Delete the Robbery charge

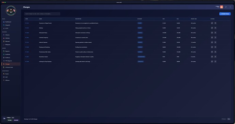pos(215,28)
